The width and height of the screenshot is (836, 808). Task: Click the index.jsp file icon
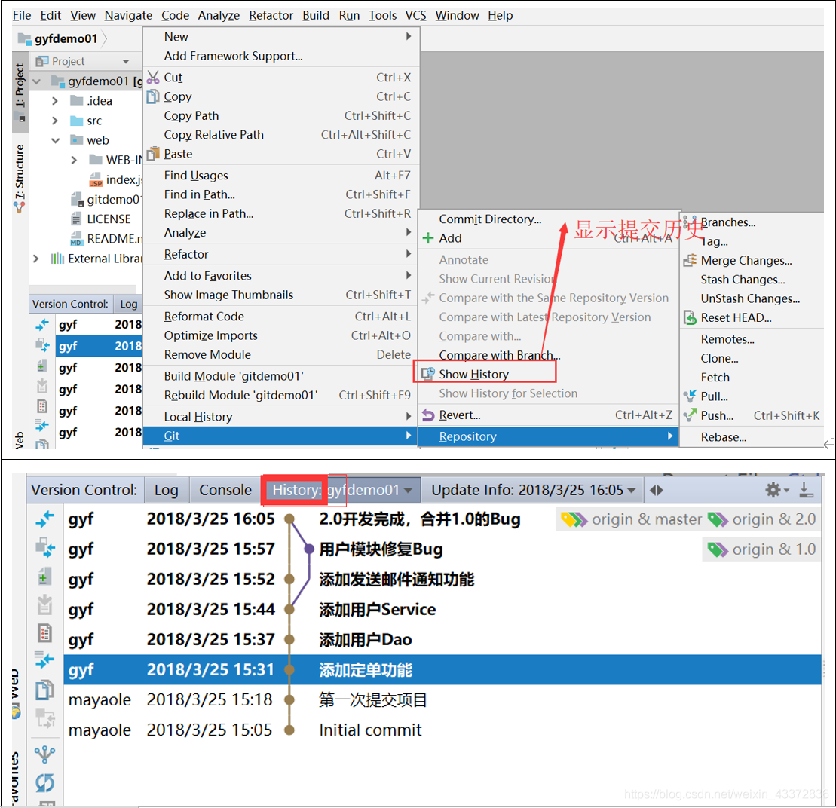pyautogui.click(x=96, y=179)
